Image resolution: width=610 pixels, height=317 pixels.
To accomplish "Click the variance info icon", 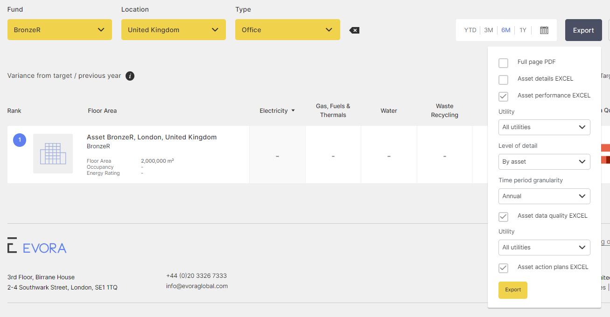I will (x=130, y=76).
